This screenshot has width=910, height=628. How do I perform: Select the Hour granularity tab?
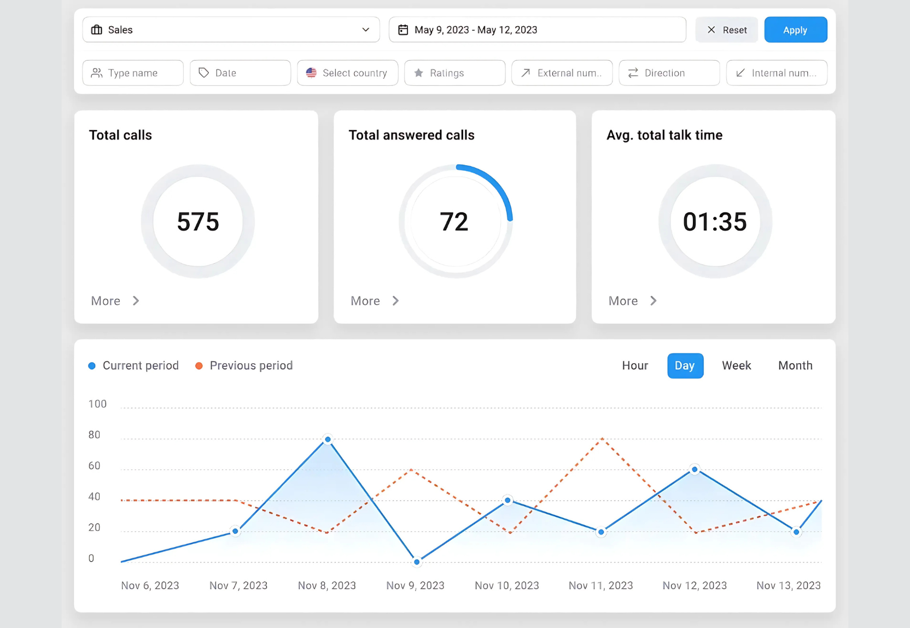(635, 365)
